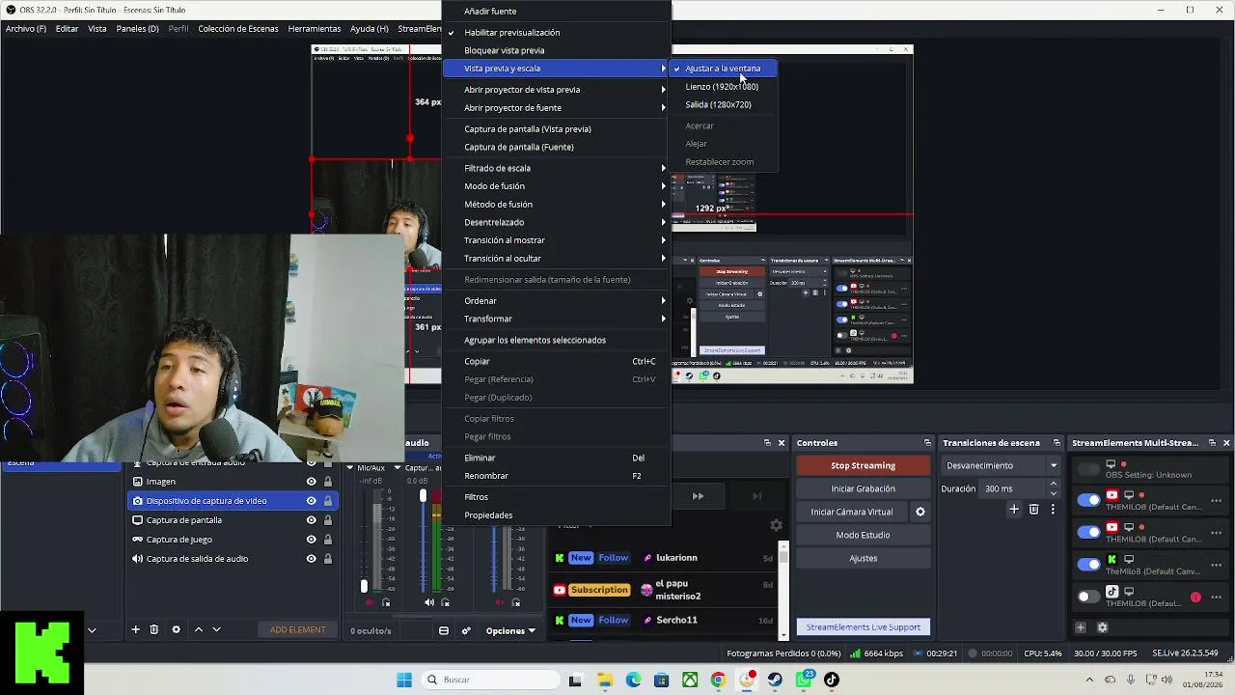Screen dimensions: 1235x695
Task: Move the selected source up
Action: click(199, 629)
